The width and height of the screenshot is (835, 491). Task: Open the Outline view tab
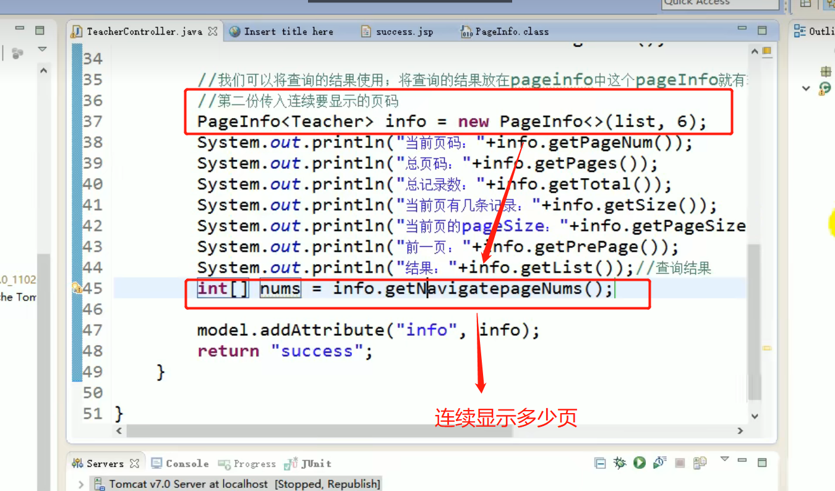click(815, 31)
